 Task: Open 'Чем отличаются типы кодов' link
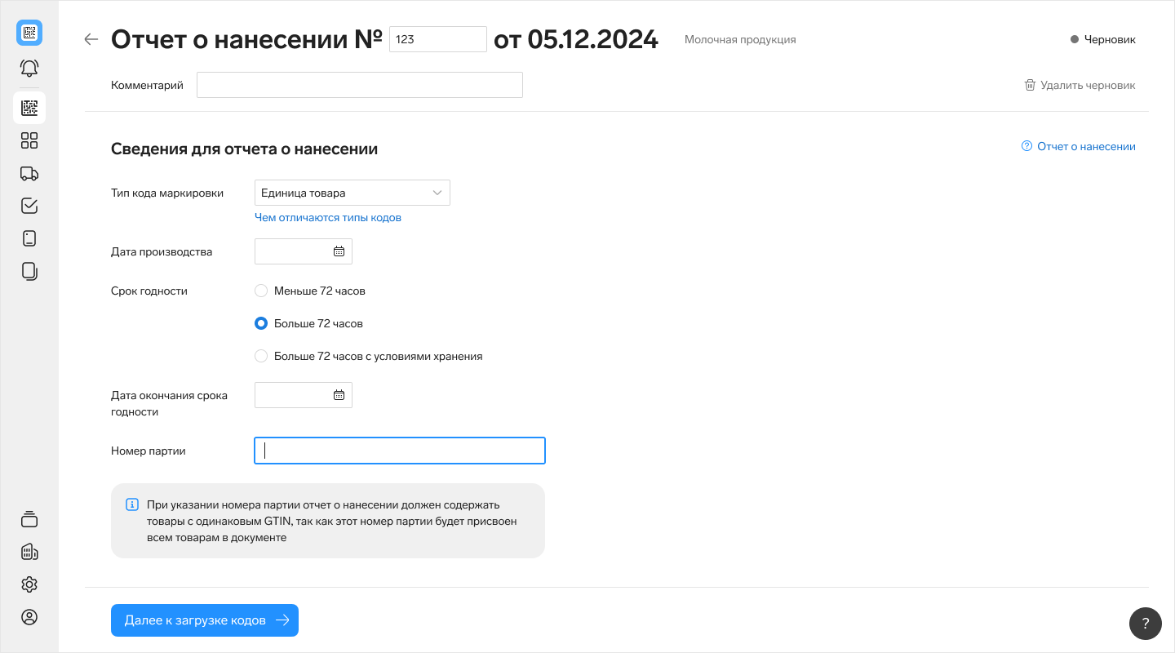point(328,217)
